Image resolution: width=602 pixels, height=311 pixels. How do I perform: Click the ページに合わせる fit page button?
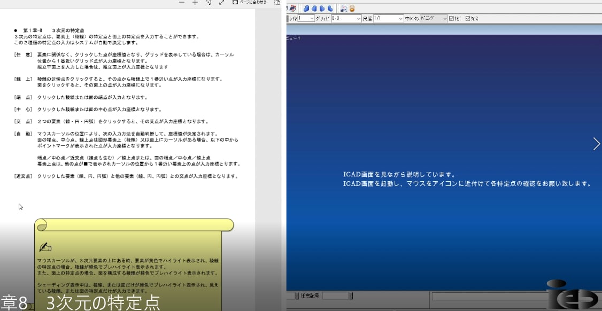coord(250,3)
